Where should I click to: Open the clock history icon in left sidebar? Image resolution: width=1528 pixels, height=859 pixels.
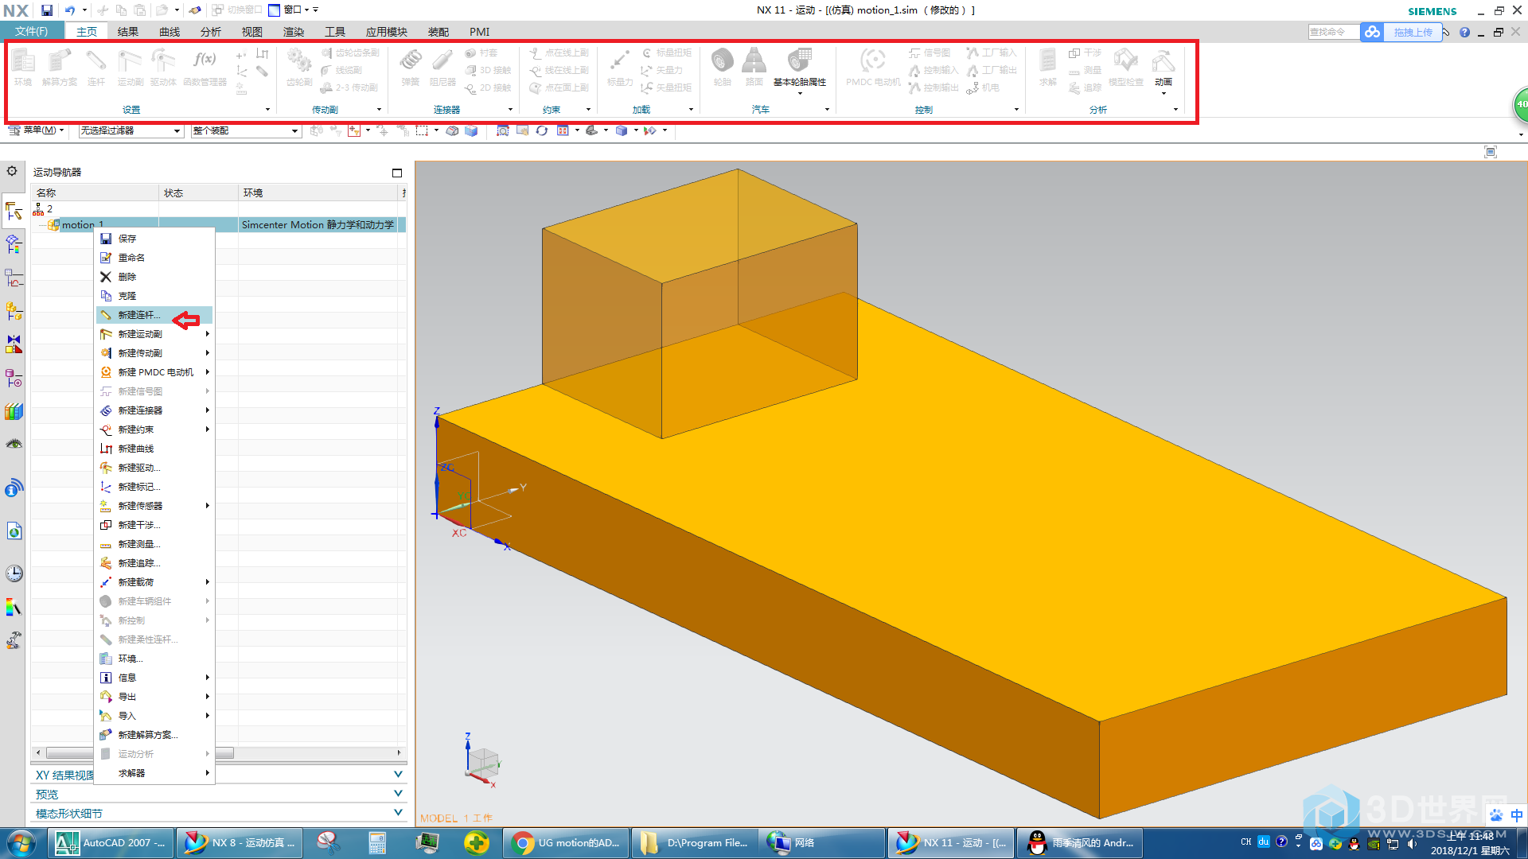14,573
